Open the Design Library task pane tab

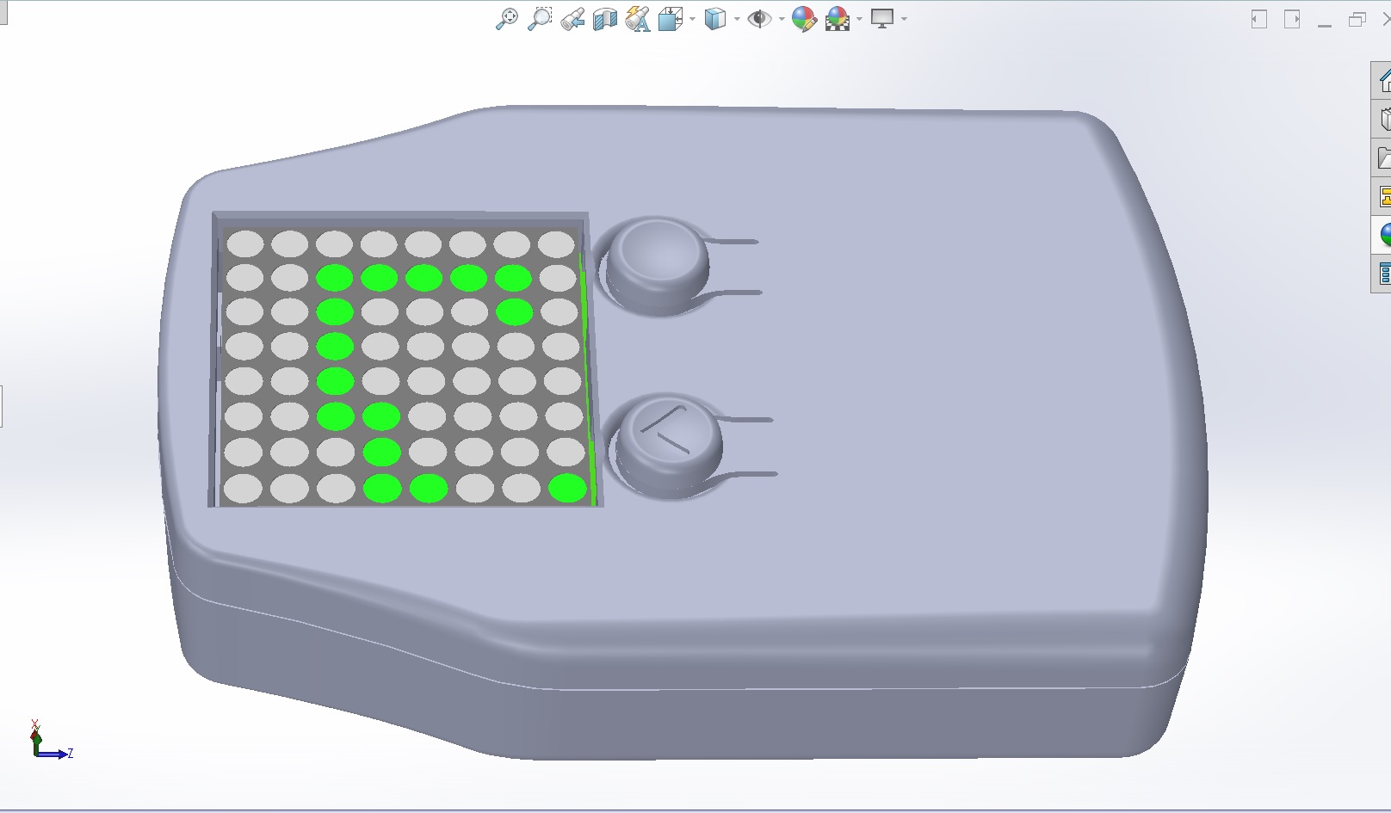[1383, 119]
